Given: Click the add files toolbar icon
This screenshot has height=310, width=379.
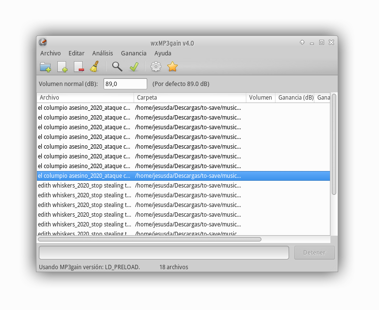Looking at the screenshot, I should point(62,67).
